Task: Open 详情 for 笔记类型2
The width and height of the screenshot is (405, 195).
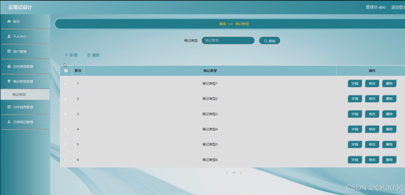Action: 355,99
